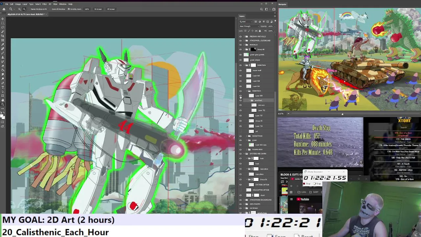Open the Image menu
This screenshot has height=237, width=421.
18,4
